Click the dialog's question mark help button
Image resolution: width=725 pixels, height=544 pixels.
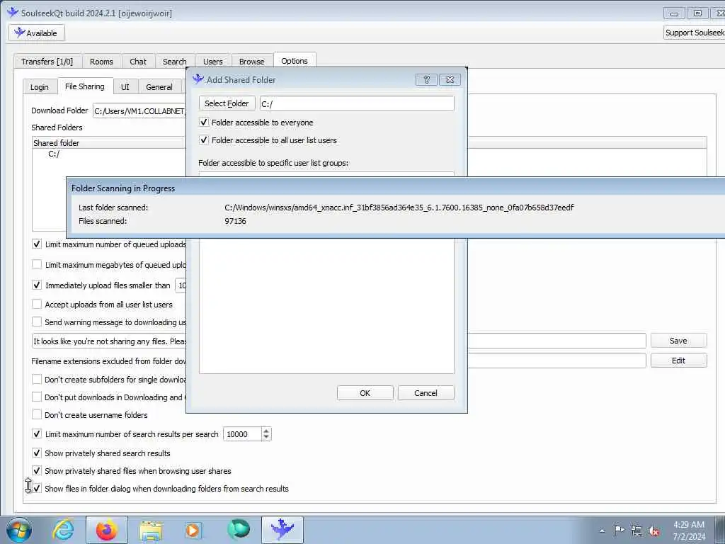coord(427,79)
